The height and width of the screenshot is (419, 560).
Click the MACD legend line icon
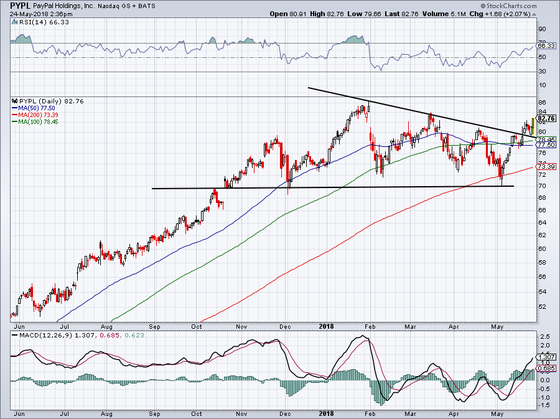(x=15, y=335)
